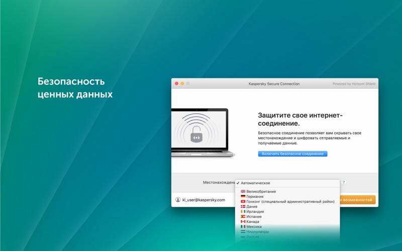Viewport: 402px width, 251px height.
Task: Choose Мексика from the location list
Action: [x=287, y=227]
